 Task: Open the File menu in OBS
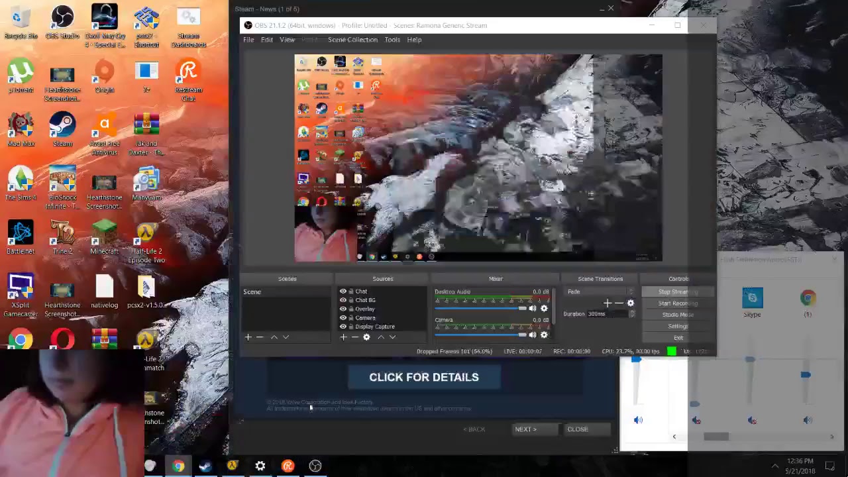(x=248, y=40)
